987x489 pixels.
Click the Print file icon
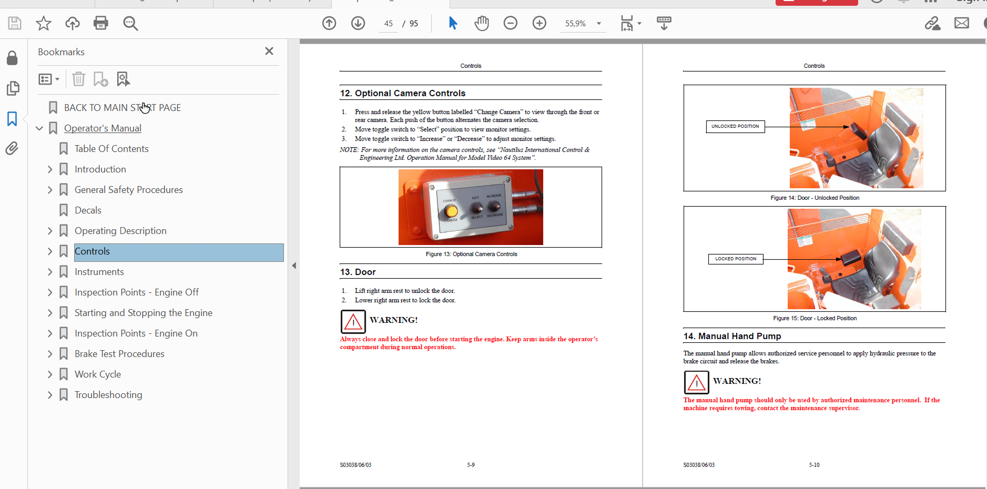[x=100, y=23]
